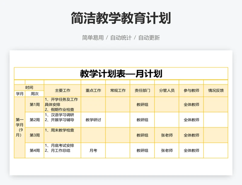Screen dimensions: 242x185
Task: Click the 月底考试安排 task cell
Action: [63, 150]
